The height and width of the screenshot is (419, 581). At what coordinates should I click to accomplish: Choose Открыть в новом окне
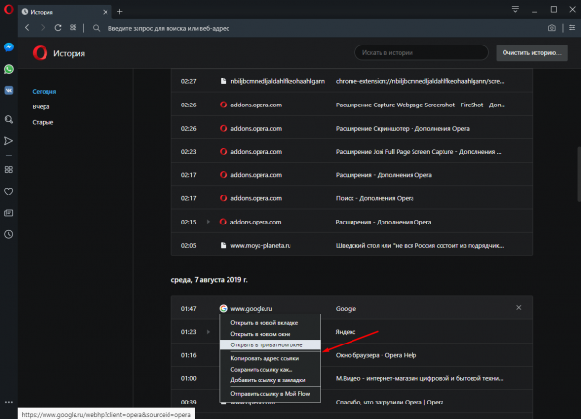coord(270,334)
